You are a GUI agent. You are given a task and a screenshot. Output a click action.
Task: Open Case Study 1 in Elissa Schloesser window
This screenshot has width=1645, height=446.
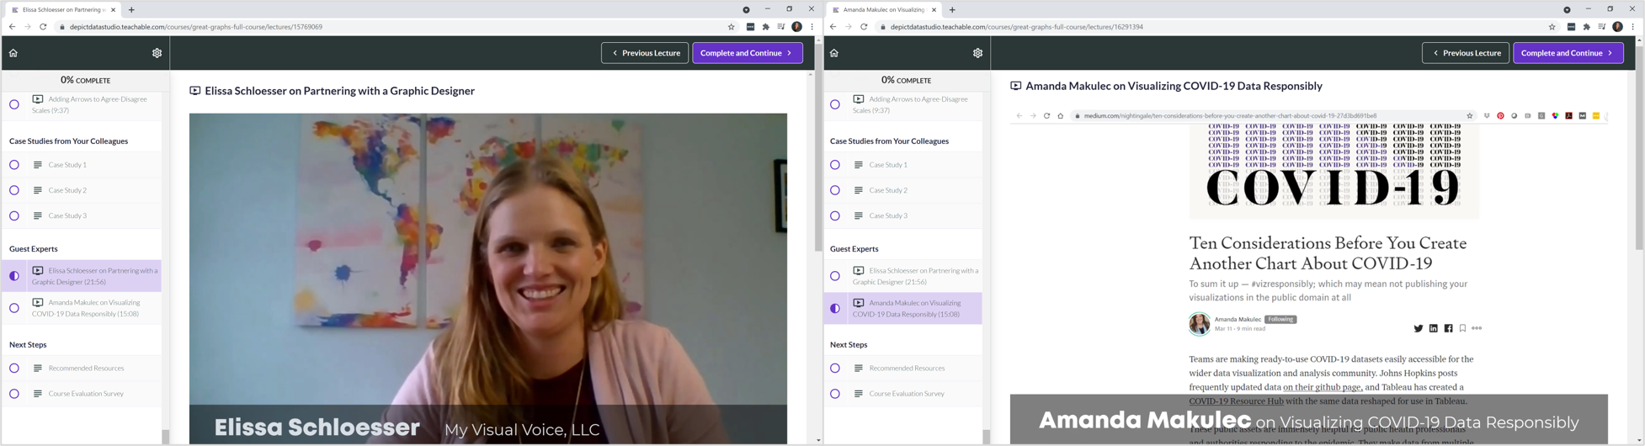coord(82,165)
